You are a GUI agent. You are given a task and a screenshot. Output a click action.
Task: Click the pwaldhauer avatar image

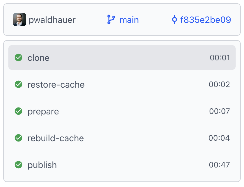point(20,20)
